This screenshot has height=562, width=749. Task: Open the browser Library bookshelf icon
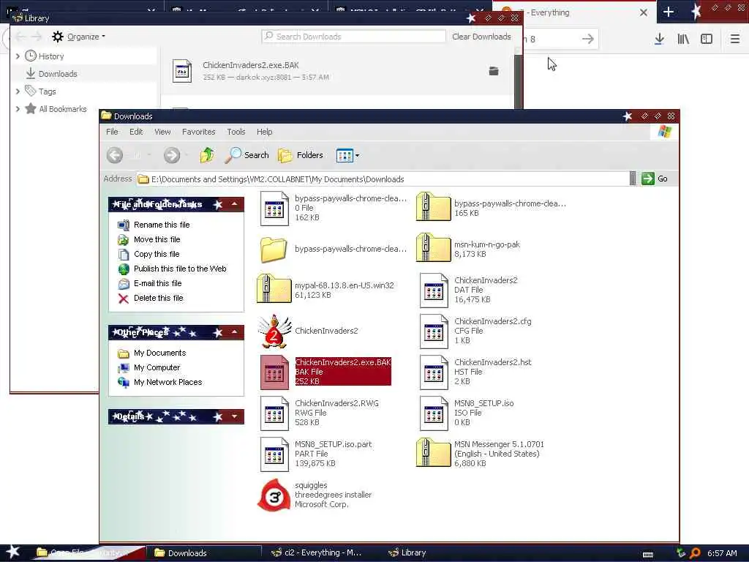(683, 40)
